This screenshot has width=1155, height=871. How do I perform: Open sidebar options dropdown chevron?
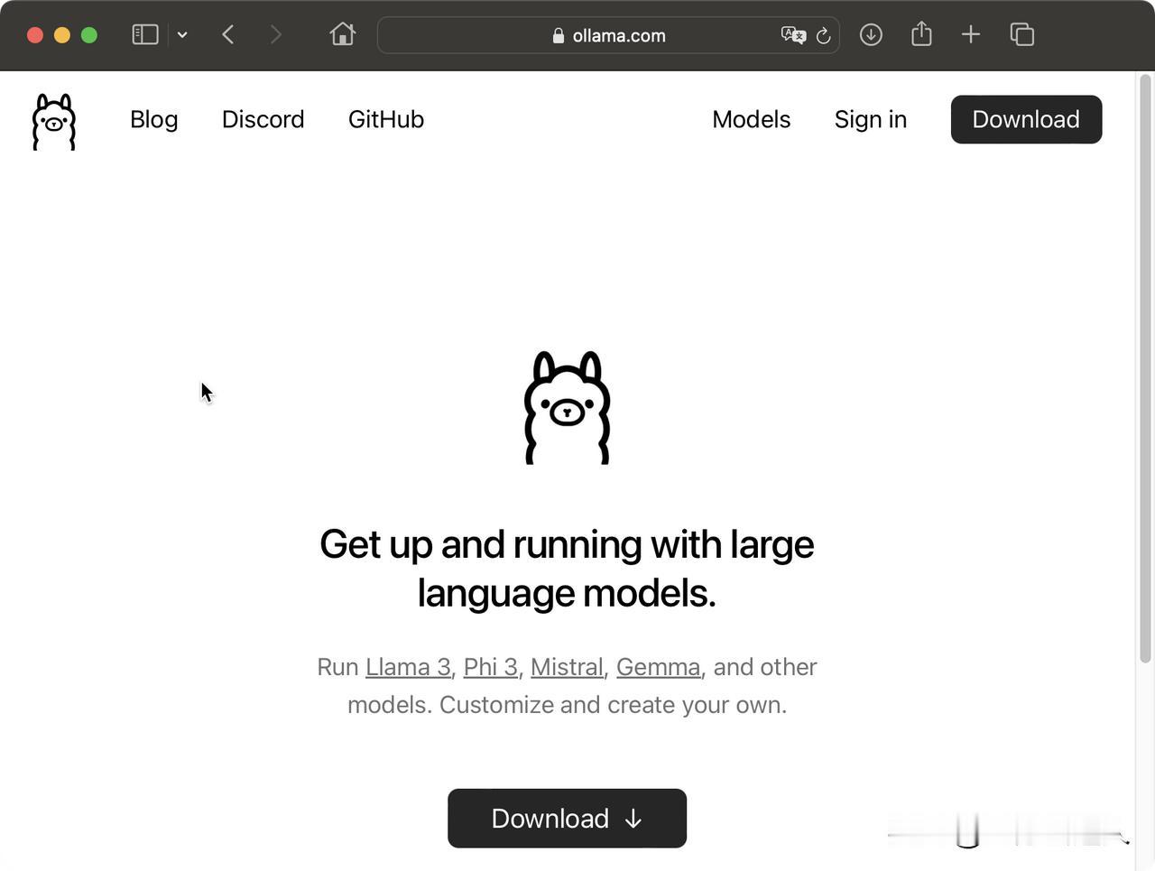[182, 35]
